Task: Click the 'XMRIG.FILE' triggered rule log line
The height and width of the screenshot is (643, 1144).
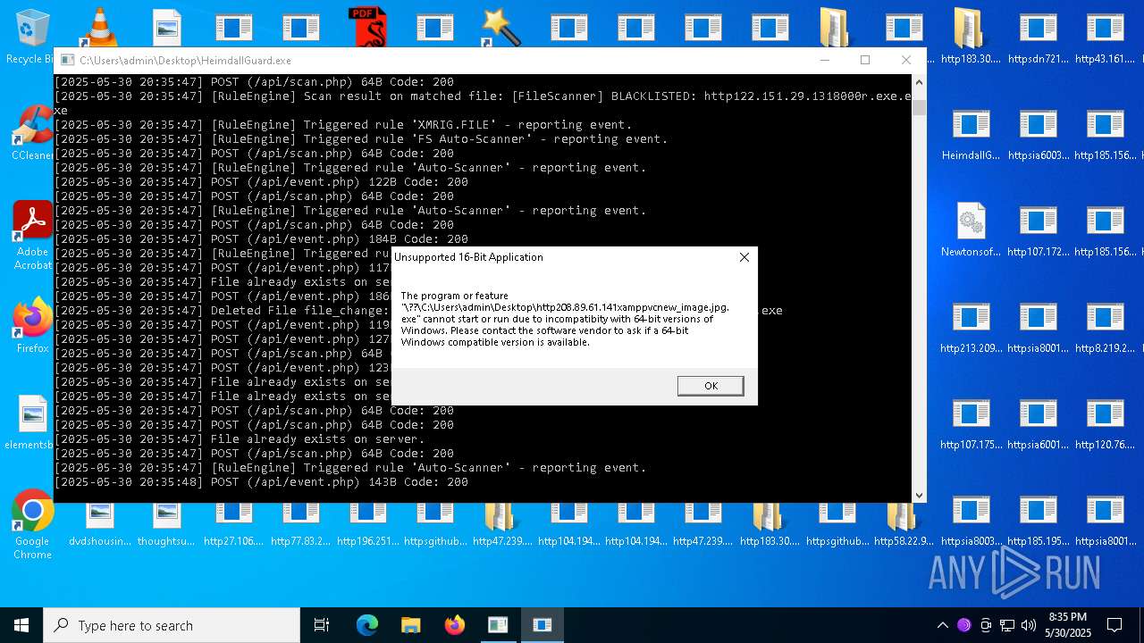Action: [x=343, y=124]
